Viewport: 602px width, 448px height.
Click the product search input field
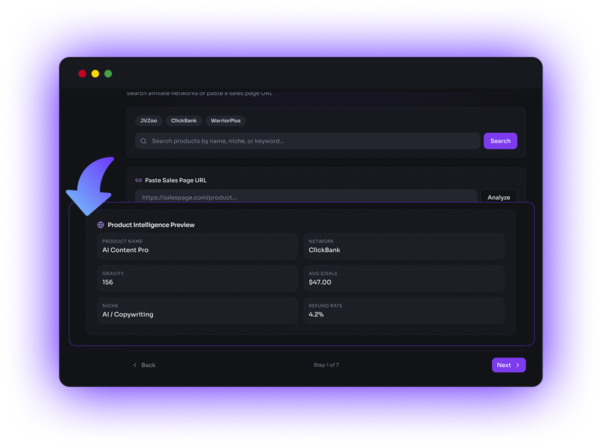coord(308,141)
